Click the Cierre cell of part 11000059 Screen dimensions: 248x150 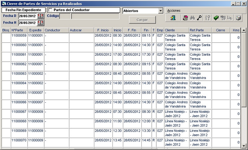(221, 38)
